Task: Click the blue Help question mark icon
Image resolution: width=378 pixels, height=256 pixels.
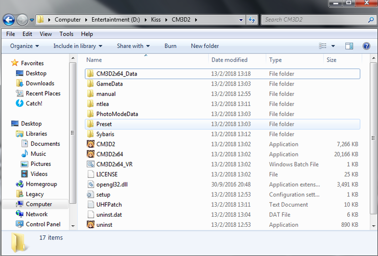Action: (x=366, y=46)
